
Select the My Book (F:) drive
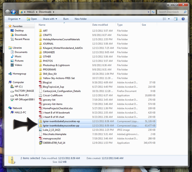tap(22, 95)
